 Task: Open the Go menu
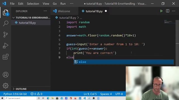coord(55,4)
